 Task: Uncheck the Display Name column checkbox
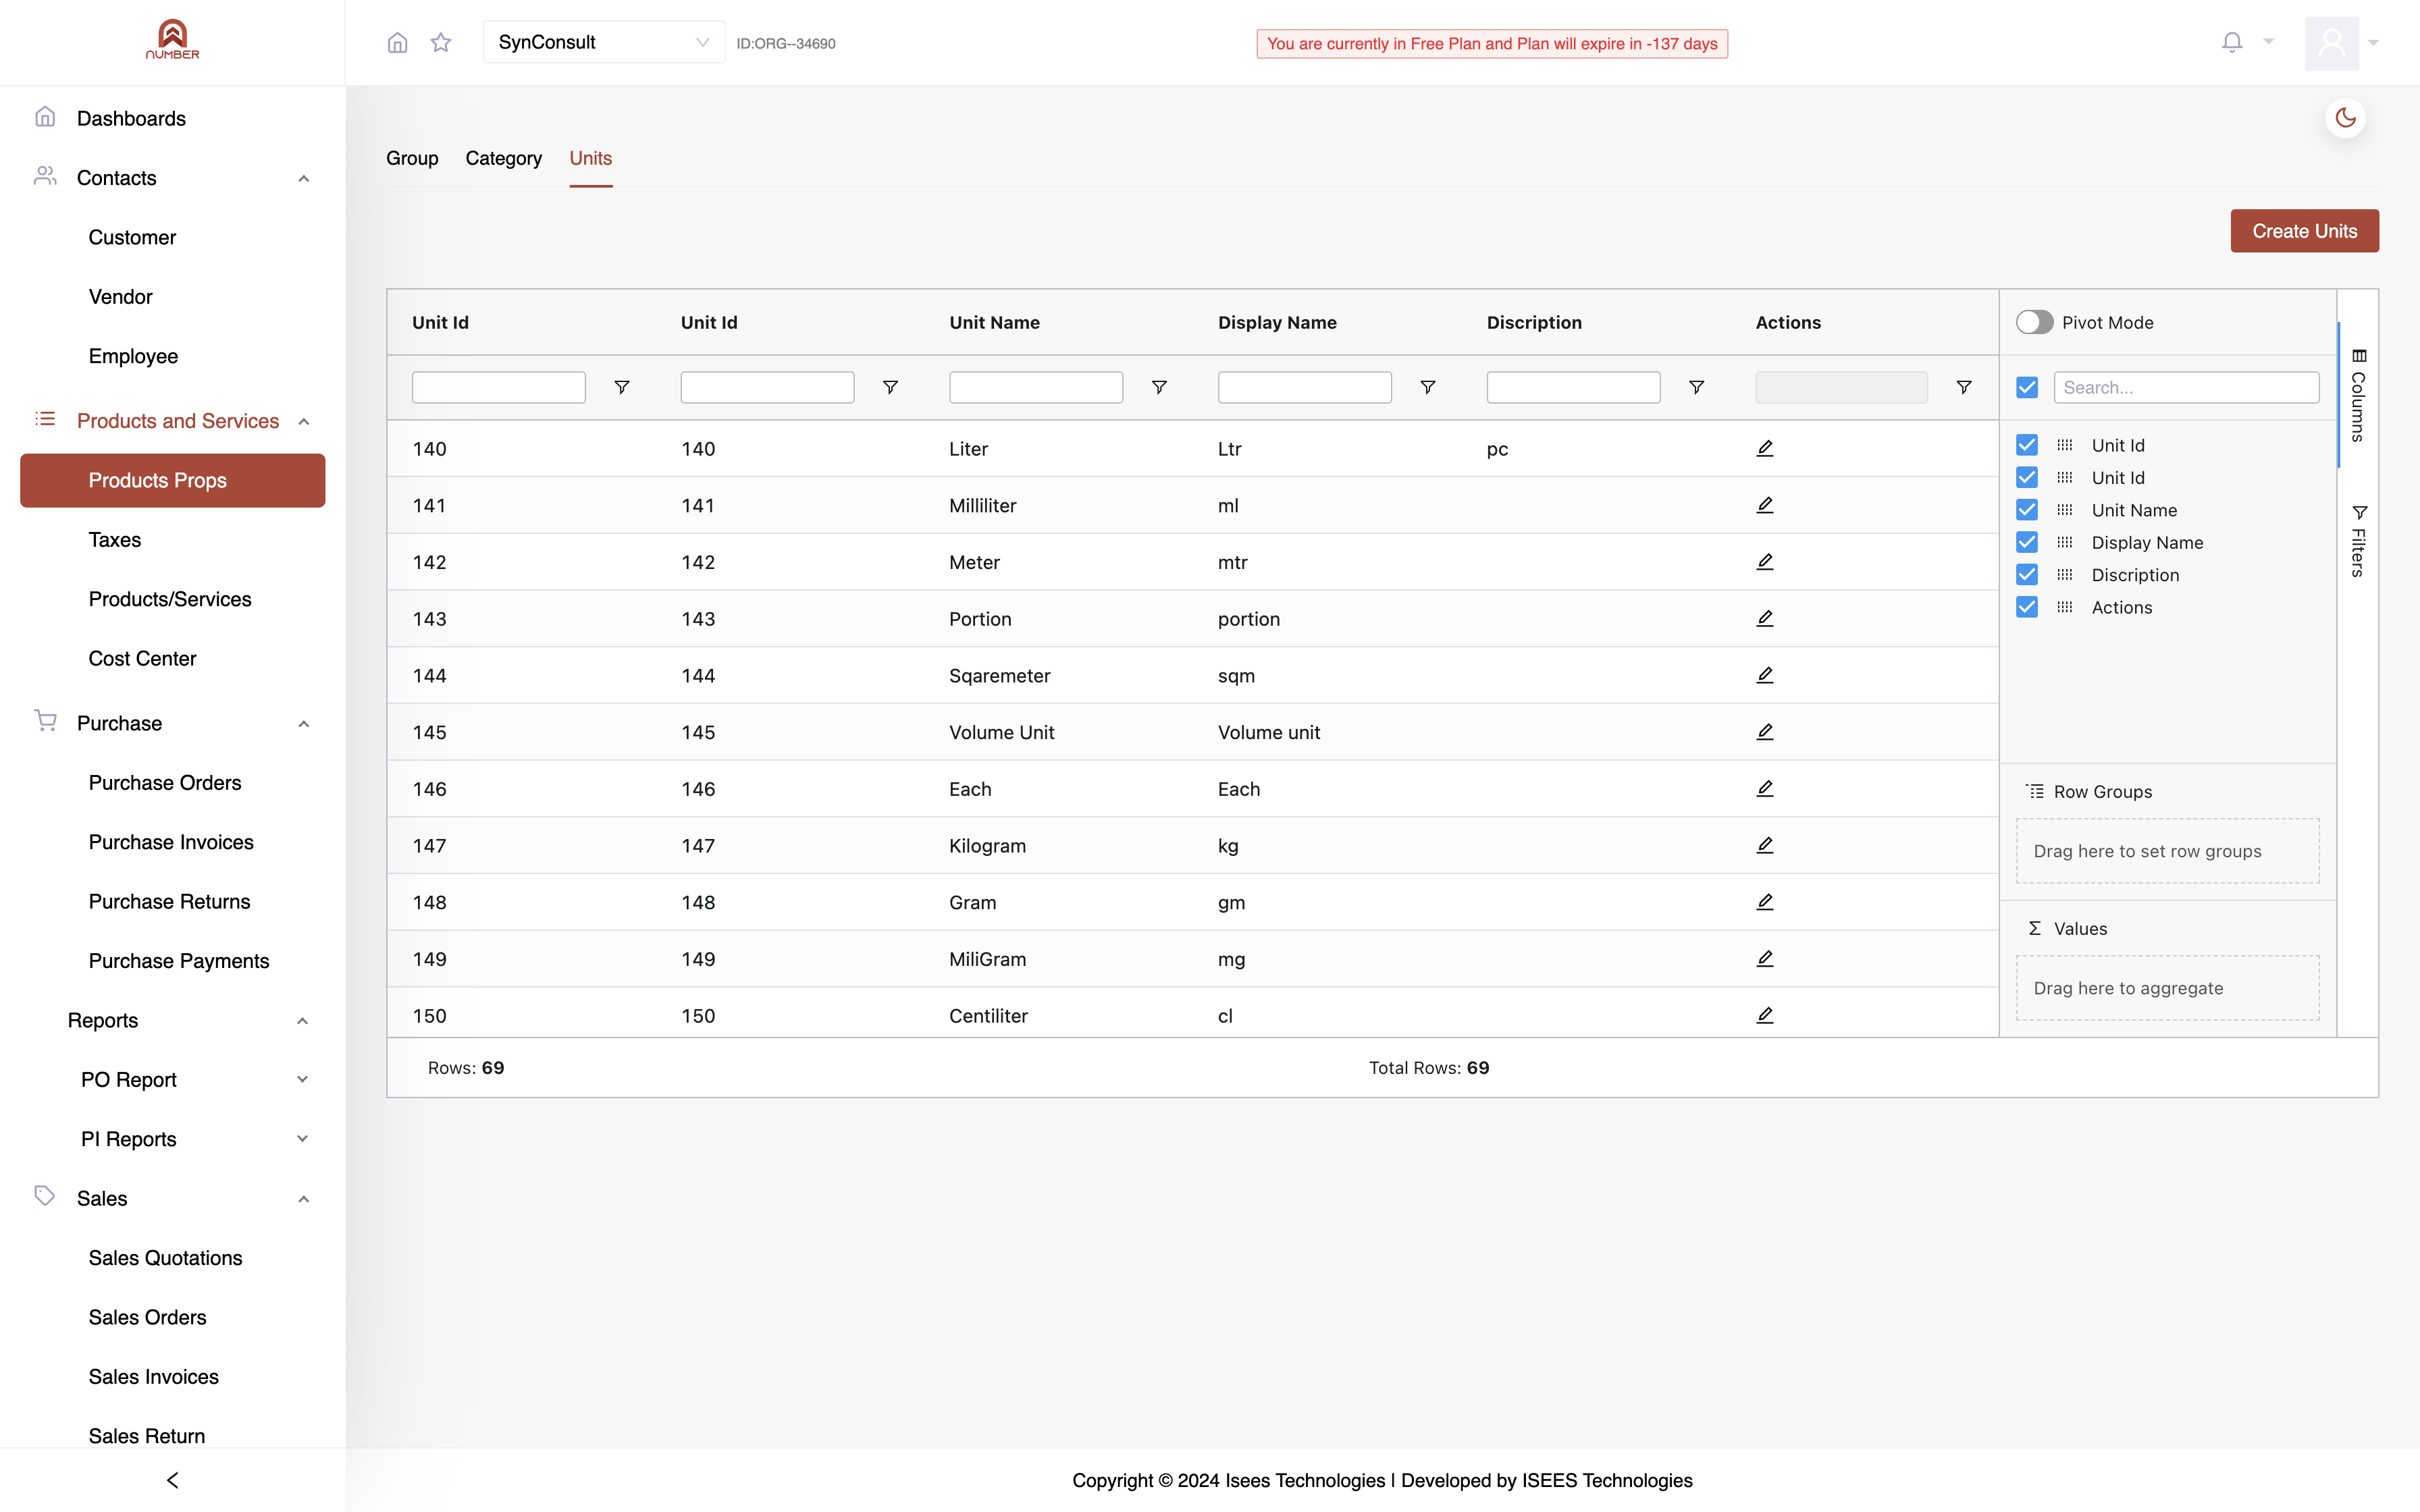point(2027,542)
